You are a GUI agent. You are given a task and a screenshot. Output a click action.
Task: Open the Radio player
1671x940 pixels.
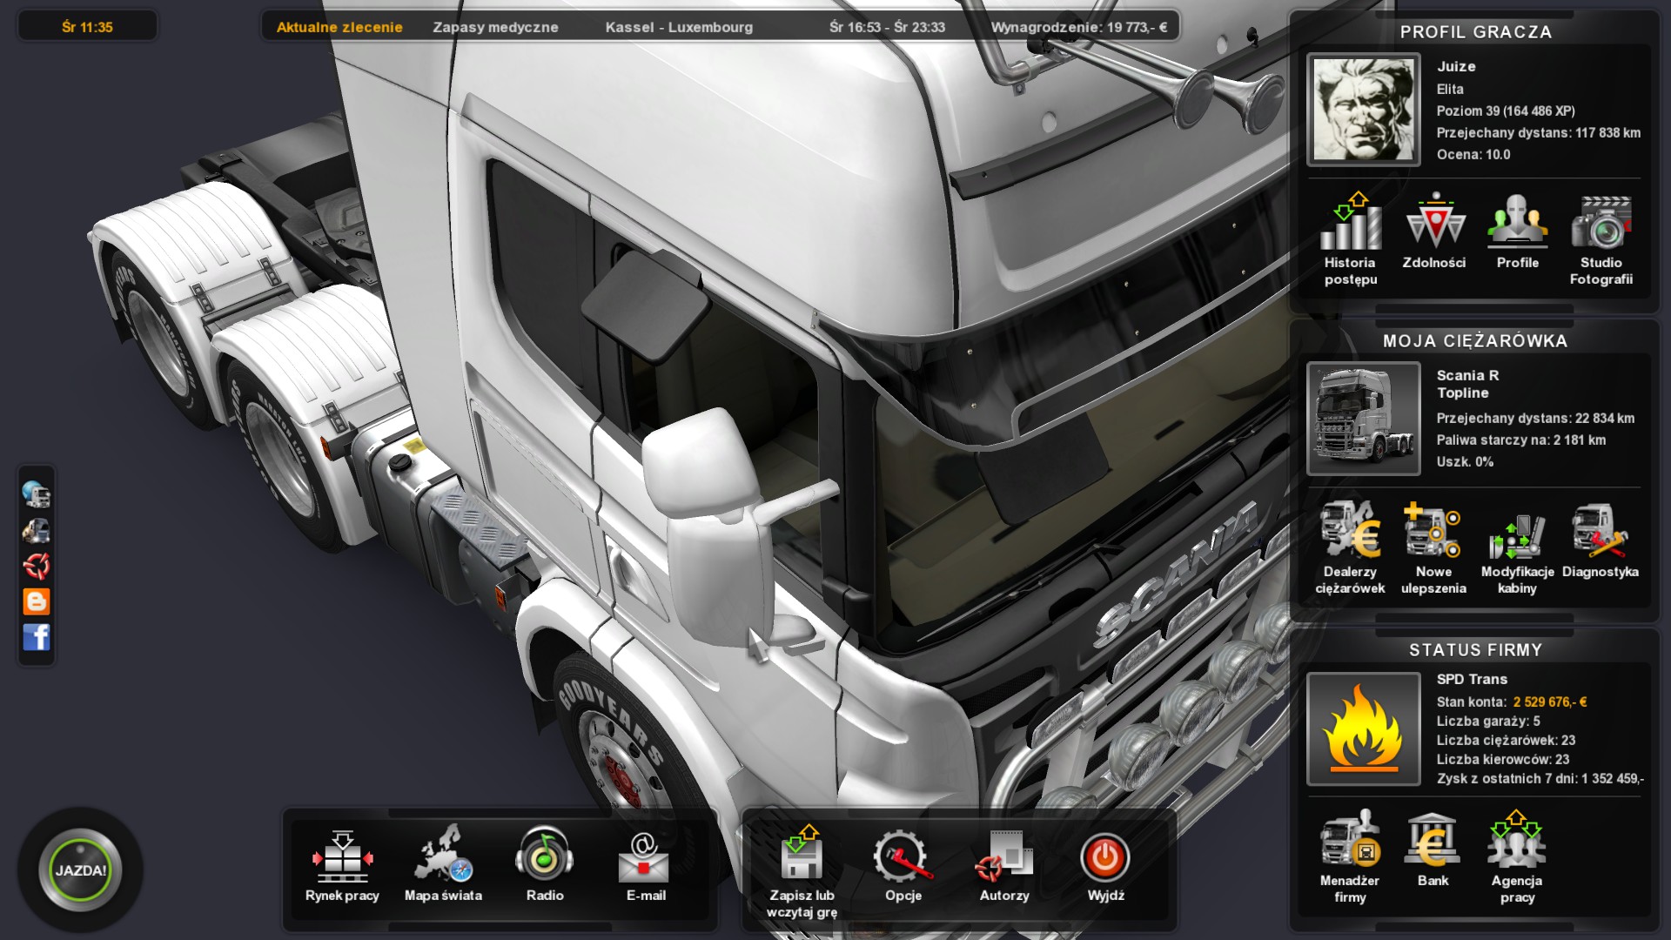545,855
